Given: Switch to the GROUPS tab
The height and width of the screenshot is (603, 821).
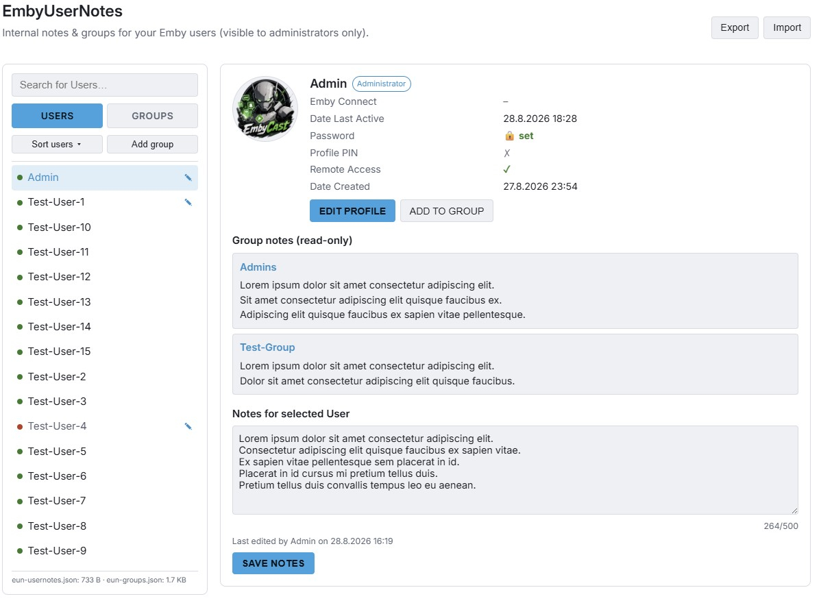Looking at the screenshot, I should (152, 116).
